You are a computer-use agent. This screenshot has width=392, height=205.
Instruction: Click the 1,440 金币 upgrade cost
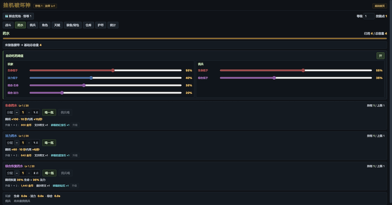click(27, 186)
